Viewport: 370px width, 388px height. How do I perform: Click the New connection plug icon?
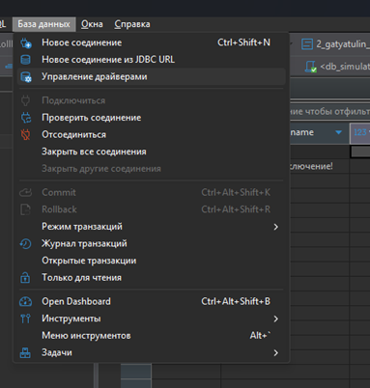click(26, 42)
